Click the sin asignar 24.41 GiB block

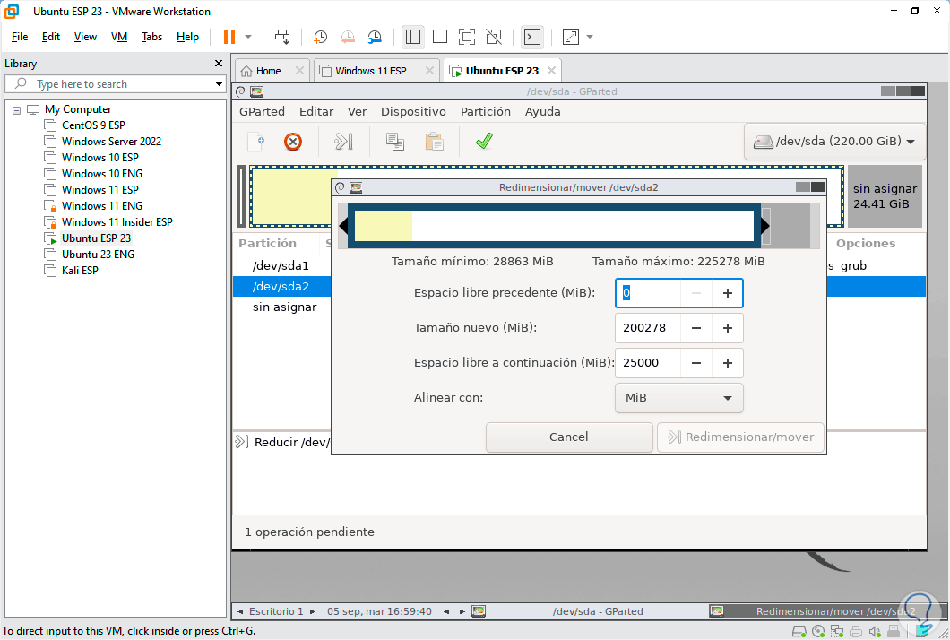coord(885,196)
